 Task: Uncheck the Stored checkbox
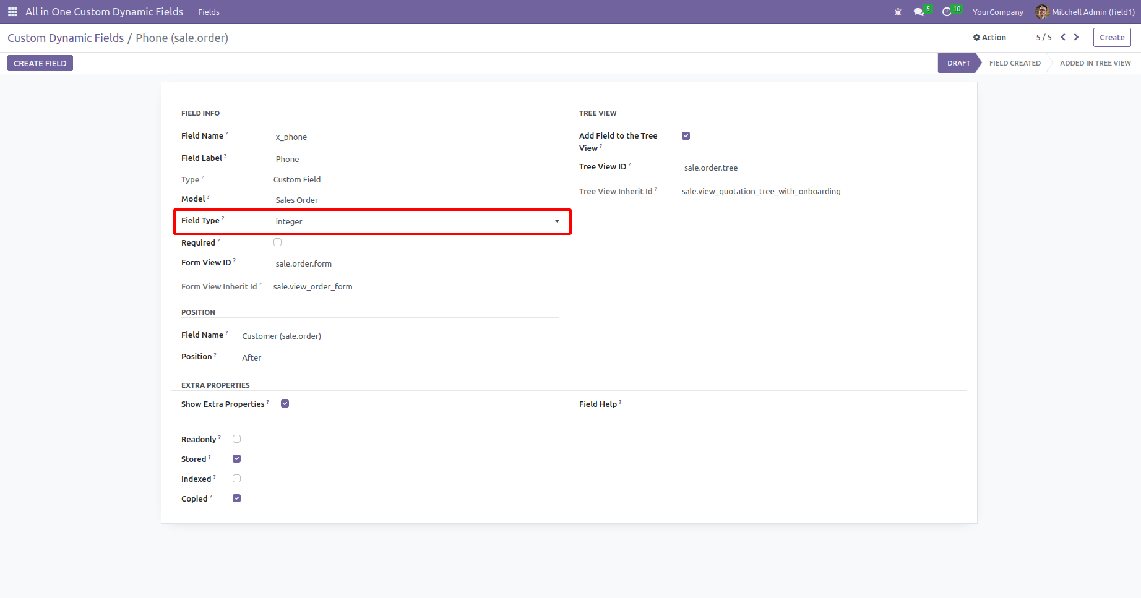pyautogui.click(x=236, y=459)
